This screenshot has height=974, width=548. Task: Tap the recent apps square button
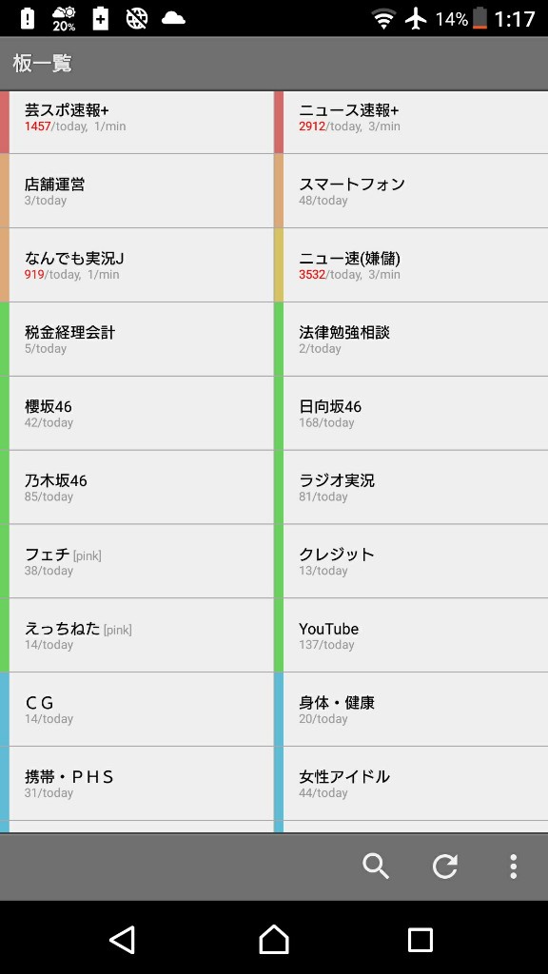[420, 940]
